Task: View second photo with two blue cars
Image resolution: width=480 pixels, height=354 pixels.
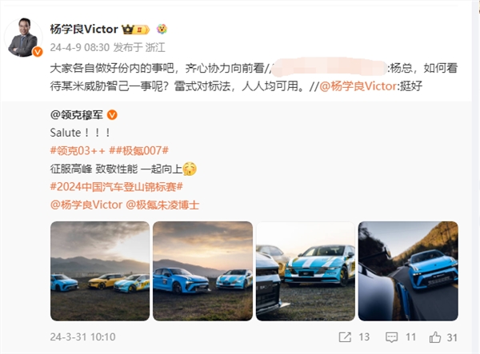Action: (x=202, y=271)
